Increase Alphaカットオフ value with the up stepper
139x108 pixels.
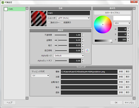pyautogui.click(x=83, y=60)
